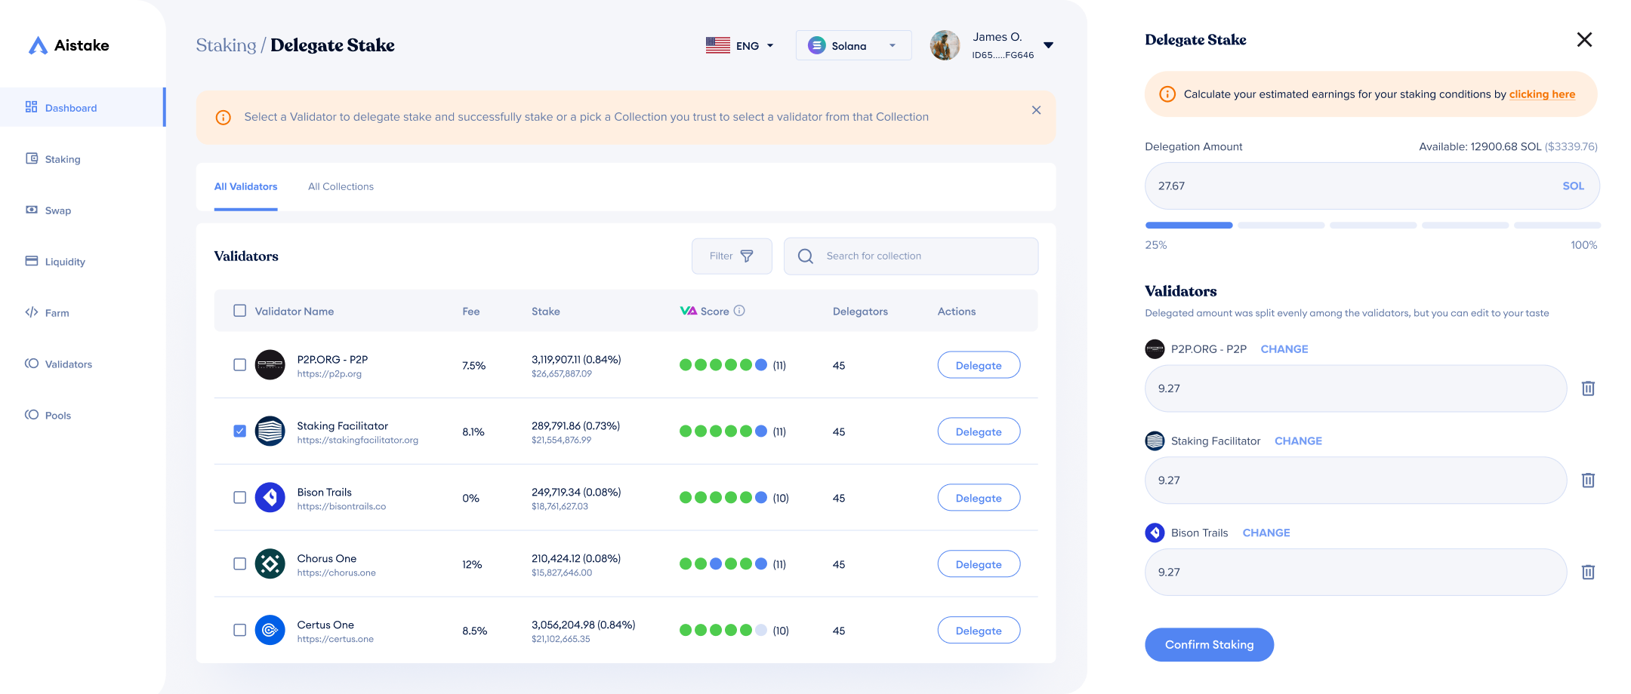The height and width of the screenshot is (694, 1631).
Task: Close the Delegate Stake panel
Action: (1584, 40)
